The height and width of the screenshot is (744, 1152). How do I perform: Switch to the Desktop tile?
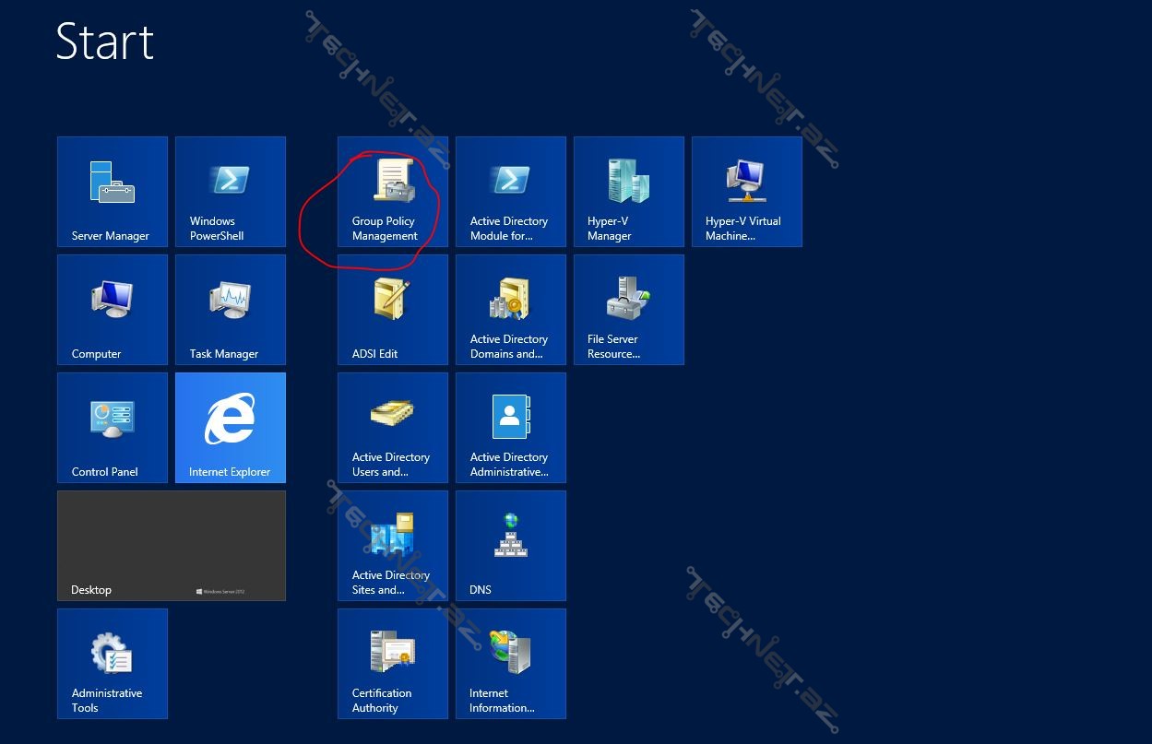pyautogui.click(x=172, y=546)
